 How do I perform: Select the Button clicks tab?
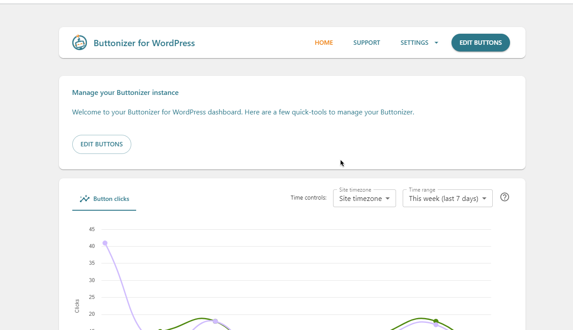coord(104,199)
